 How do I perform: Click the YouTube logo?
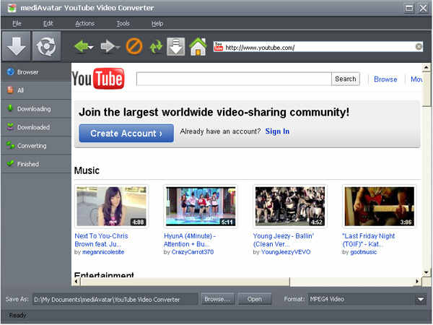pyautogui.click(x=98, y=79)
